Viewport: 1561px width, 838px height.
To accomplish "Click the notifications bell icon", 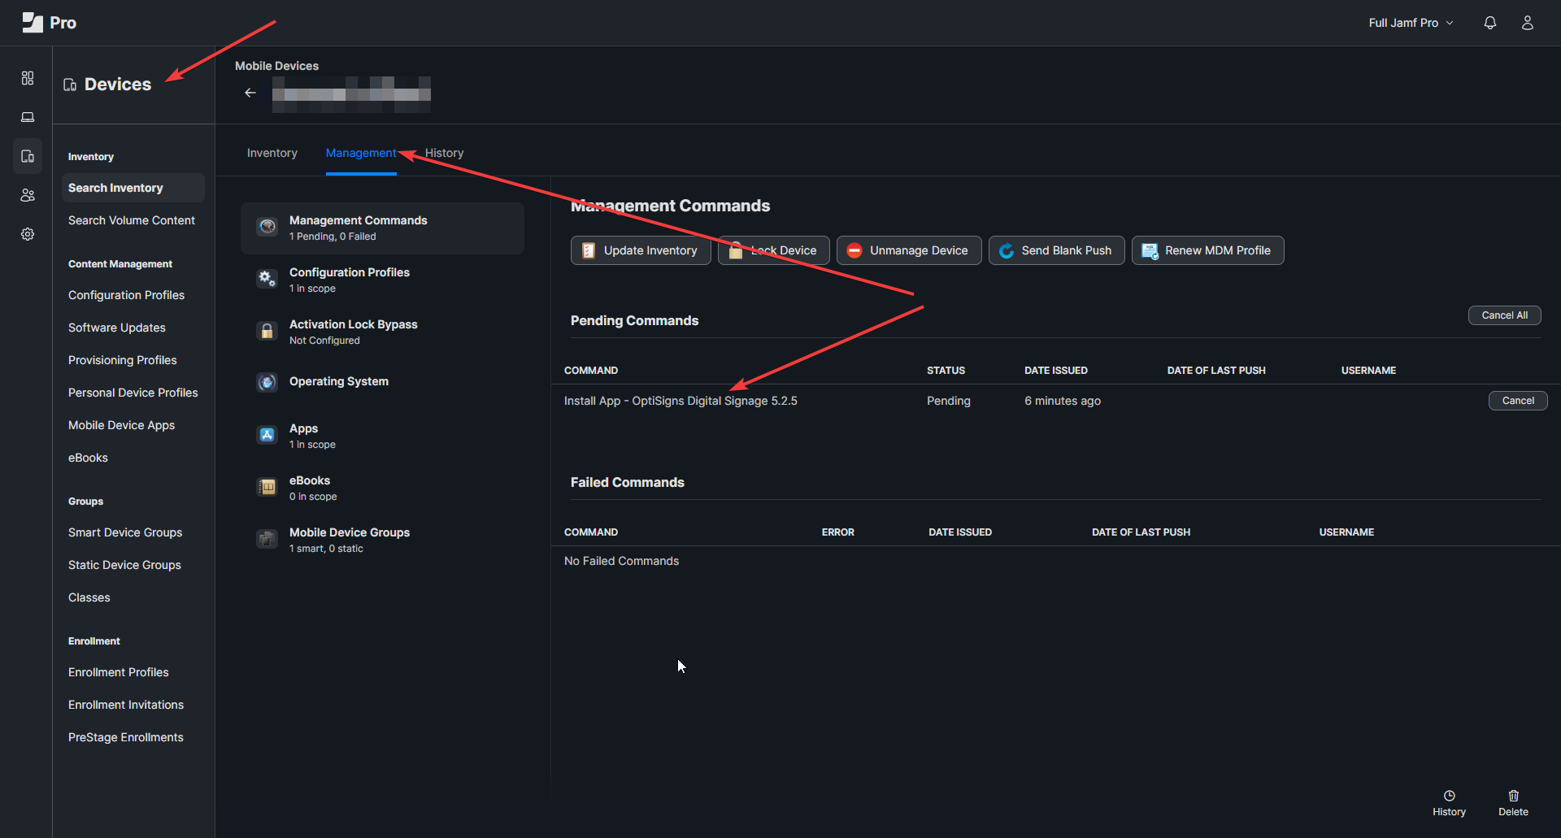I will [x=1489, y=23].
